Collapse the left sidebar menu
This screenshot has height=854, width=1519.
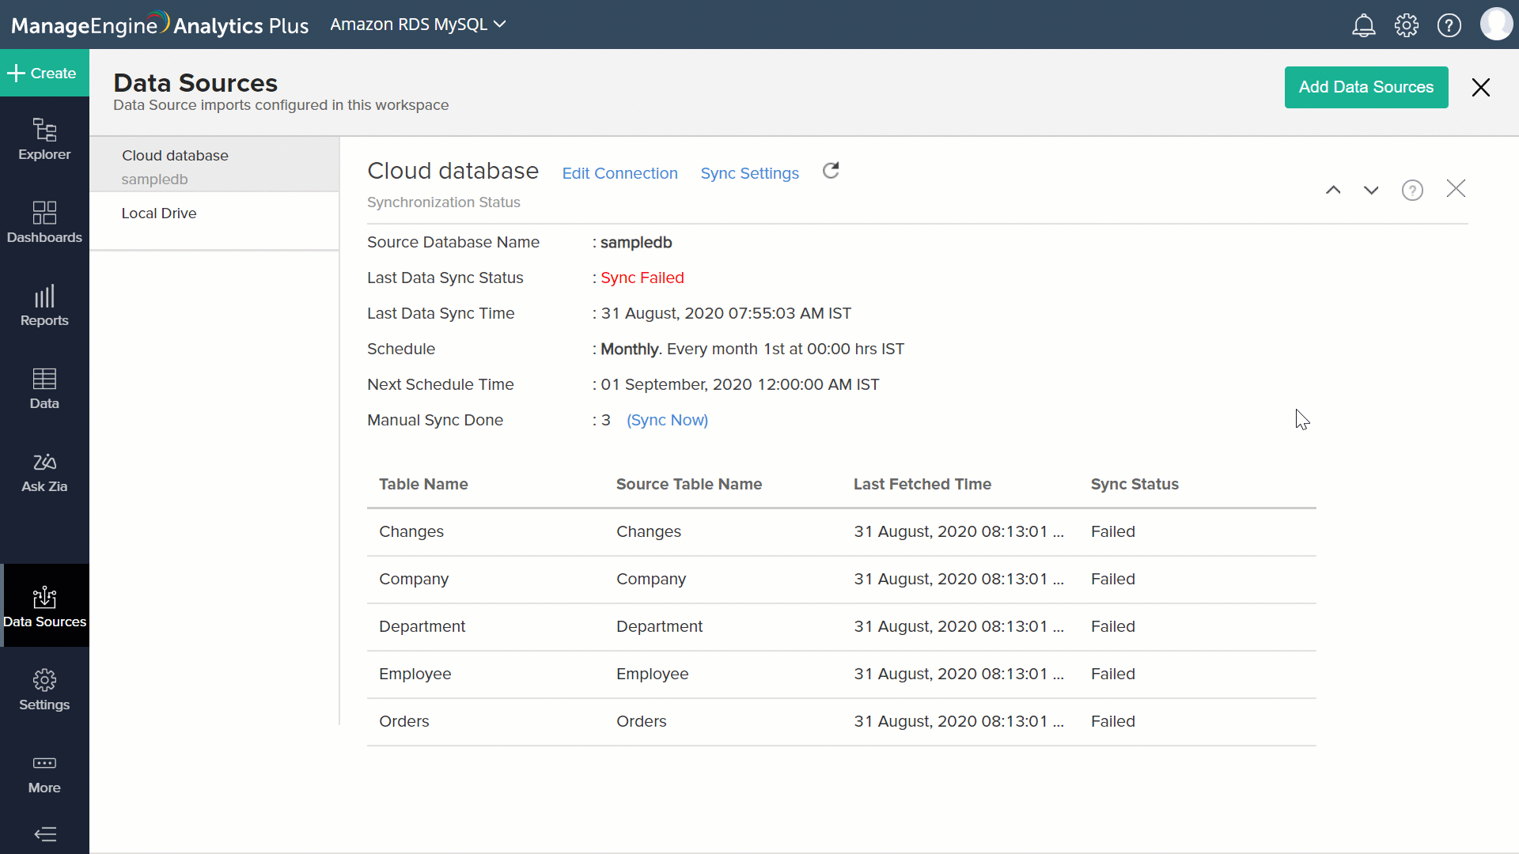pos(45,833)
